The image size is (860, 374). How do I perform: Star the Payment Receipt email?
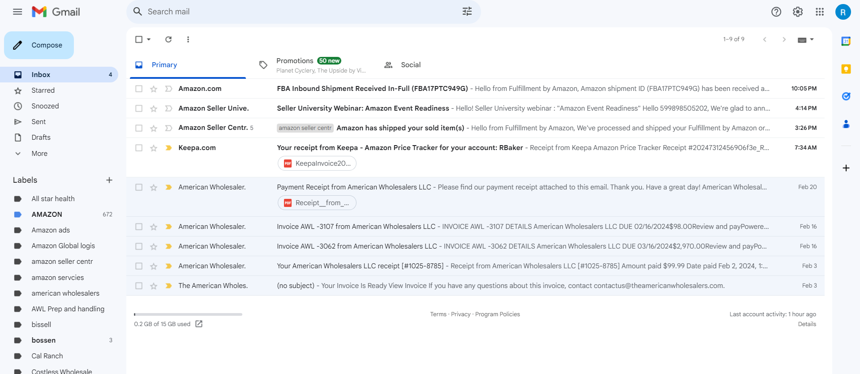point(154,187)
